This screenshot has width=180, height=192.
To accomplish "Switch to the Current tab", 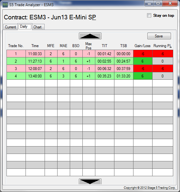I will pos(10,27).
